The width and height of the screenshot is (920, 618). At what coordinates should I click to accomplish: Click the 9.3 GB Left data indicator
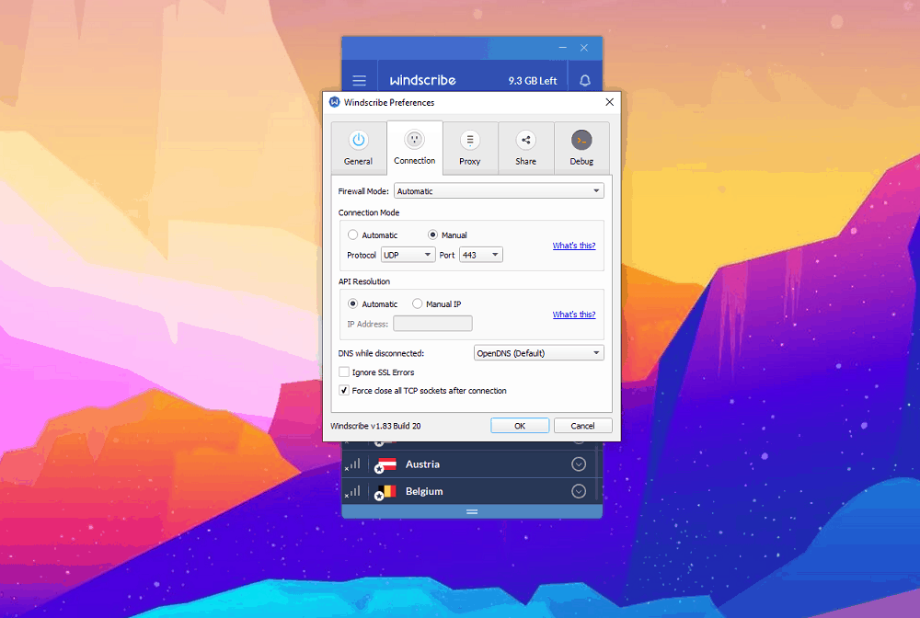pos(532,81)
